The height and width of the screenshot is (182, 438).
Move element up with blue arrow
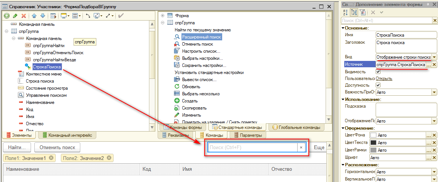coord(34,16)
